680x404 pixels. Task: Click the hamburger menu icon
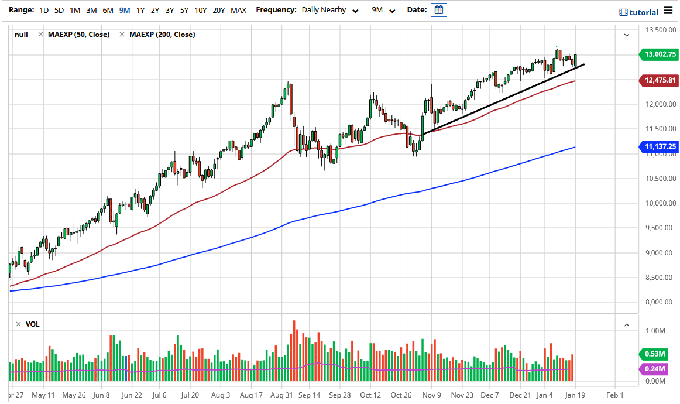pyautogui.click(x=669, y=10)
